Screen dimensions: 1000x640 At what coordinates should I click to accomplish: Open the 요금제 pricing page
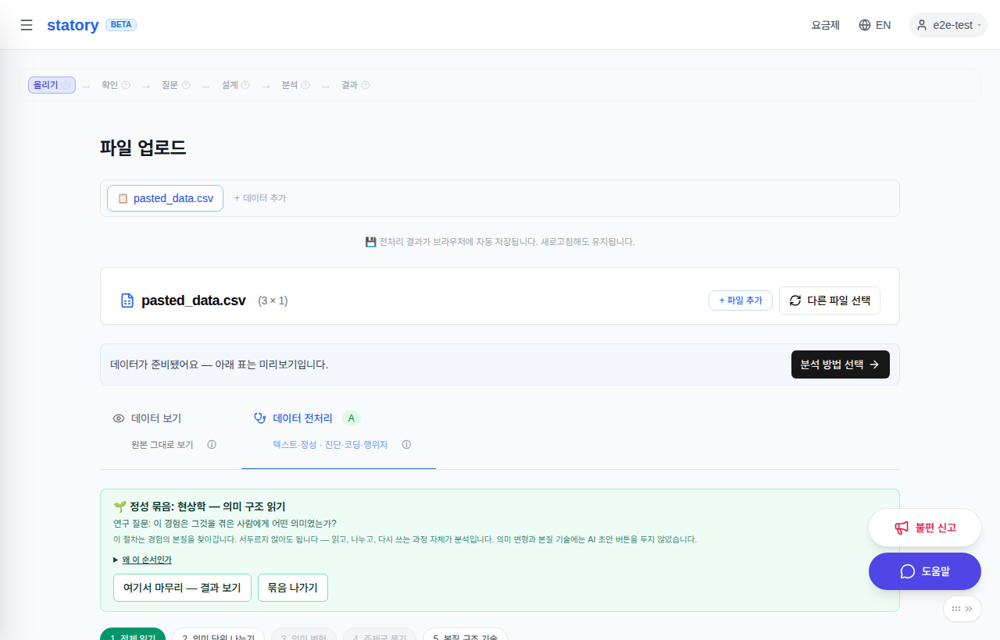click(825, 25)
